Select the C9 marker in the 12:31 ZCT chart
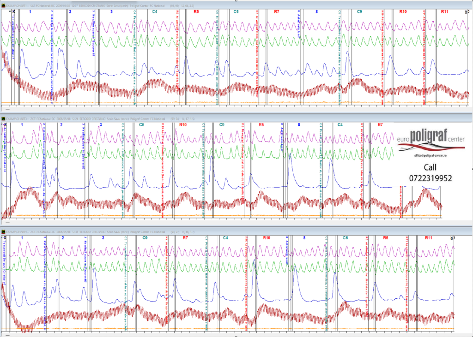473x337 pixels. (x=145, y=237)
